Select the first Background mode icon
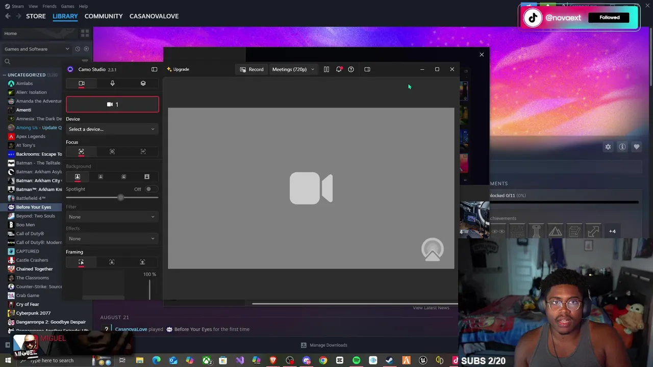This screenshot has width=653, height=367. [78, 176]
